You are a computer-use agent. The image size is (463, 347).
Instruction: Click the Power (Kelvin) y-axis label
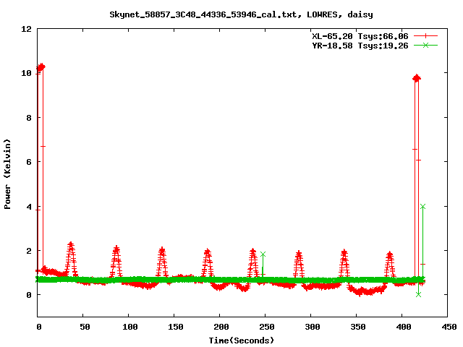tap(7, 174)
